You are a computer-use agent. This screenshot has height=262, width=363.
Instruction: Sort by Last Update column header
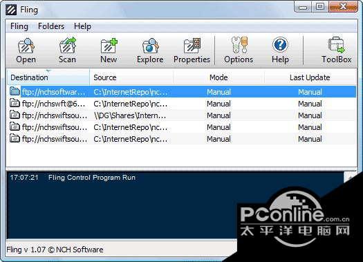[x=310, y=77]
